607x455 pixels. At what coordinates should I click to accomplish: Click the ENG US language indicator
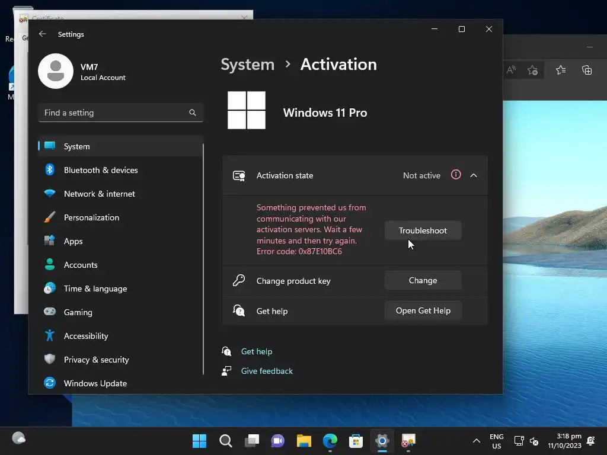coord(496,441)
